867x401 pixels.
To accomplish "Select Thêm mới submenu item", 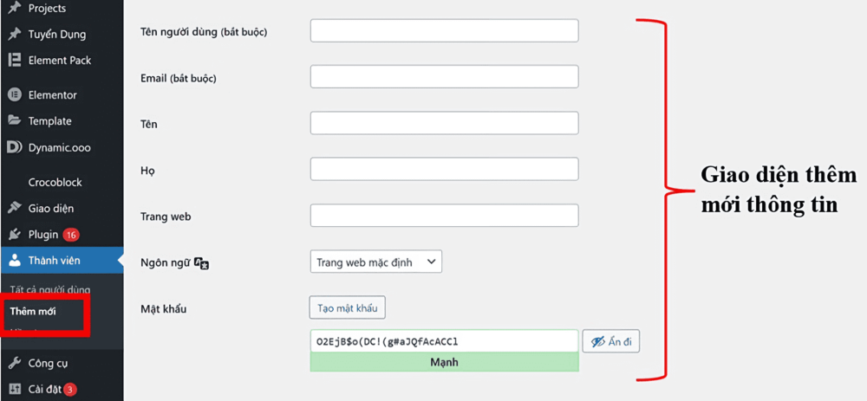I will click(x=33, y=311).
